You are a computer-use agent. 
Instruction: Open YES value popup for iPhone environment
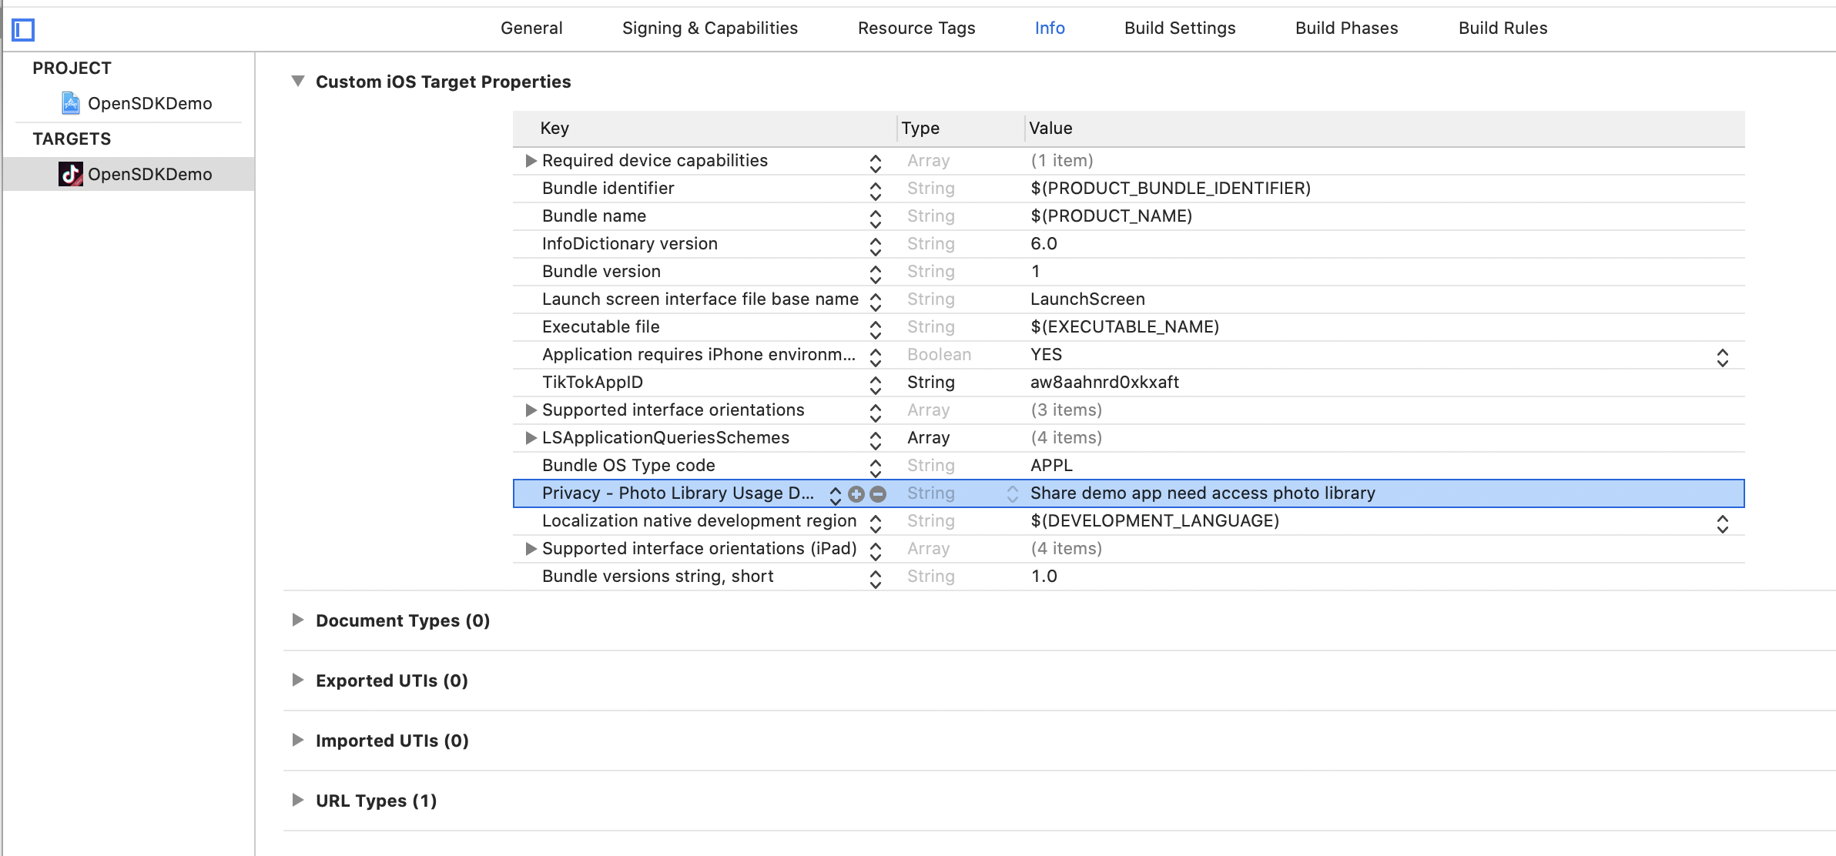pos(1723,357)
